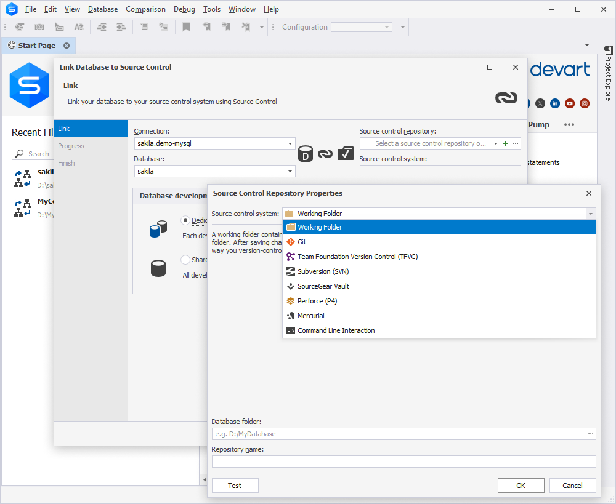Select the Dedicated development model radio
This screenshot has height=504, width=616.
pyautogui.click(x=185, y=220)
